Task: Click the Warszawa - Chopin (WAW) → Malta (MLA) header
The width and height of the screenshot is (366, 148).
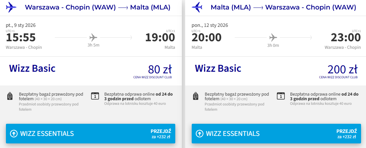Action: coord(97,8)
